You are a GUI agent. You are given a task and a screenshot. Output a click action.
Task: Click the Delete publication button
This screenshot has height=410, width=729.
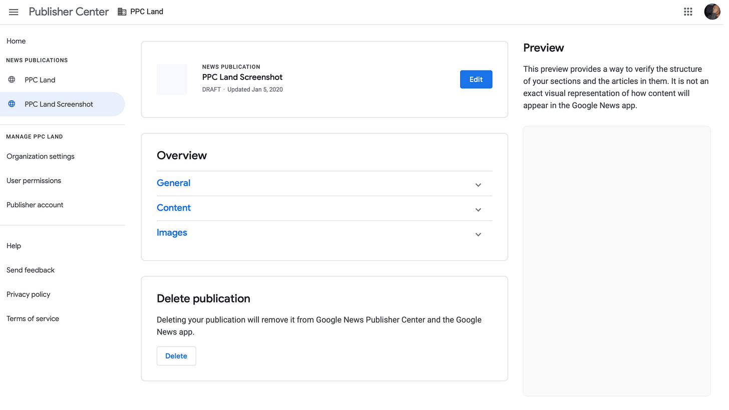pos(176,356)
